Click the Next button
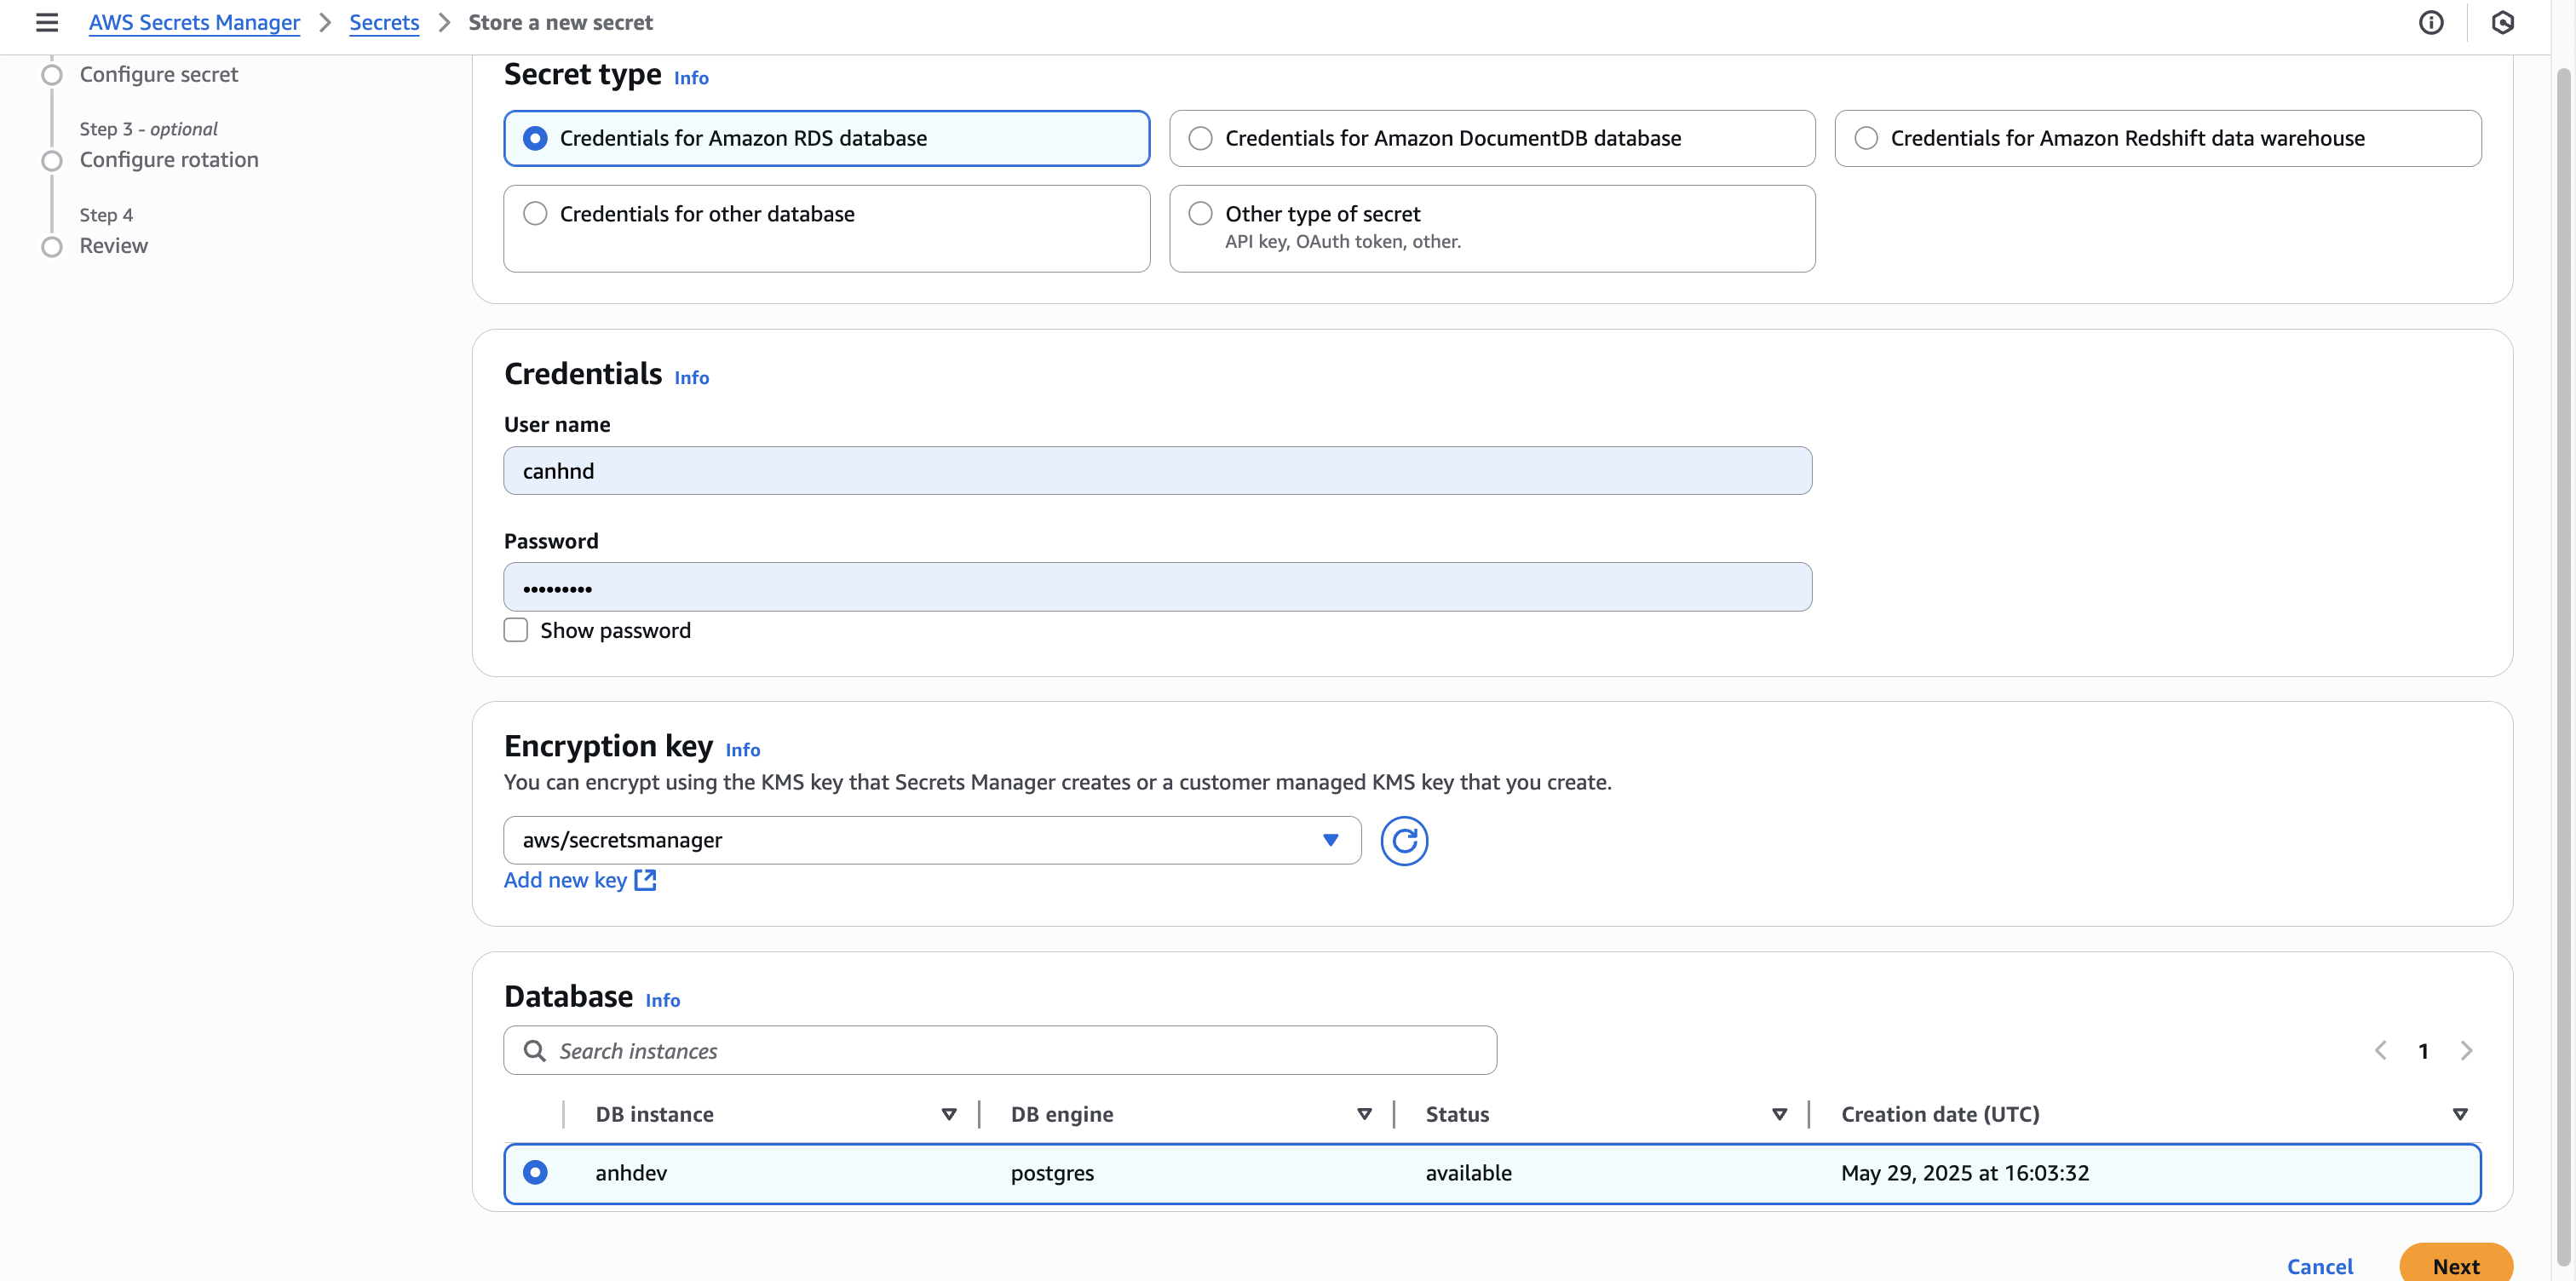 click(x=2455, y=1265)
